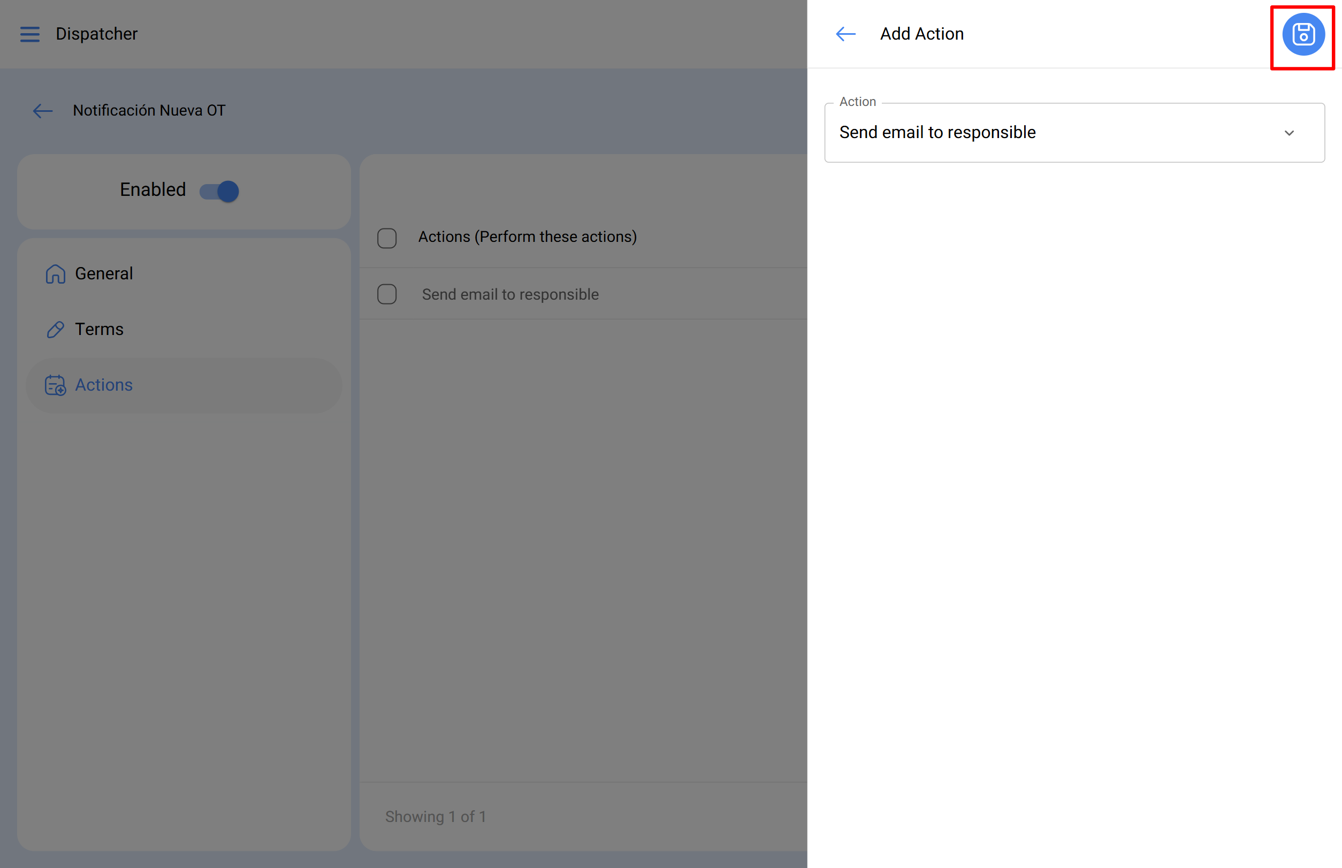Viewport: 1342px width, 868px height.
Task: Click back arrow beside Notificación Nueva OT
Action: (x=42, y=111)
